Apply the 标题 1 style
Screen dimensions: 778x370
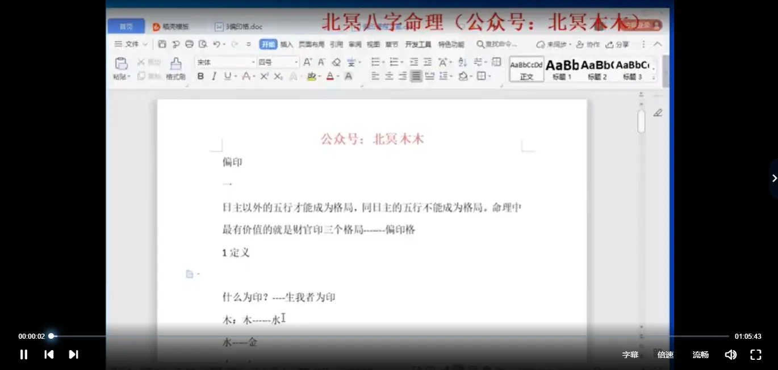(x=562, y=69)
